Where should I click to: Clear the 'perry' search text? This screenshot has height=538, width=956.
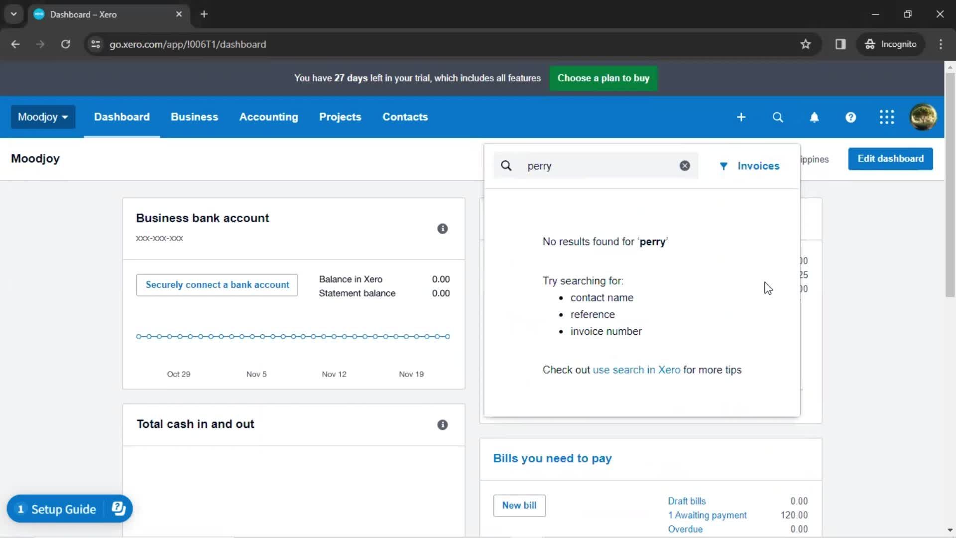click(685, 166)
